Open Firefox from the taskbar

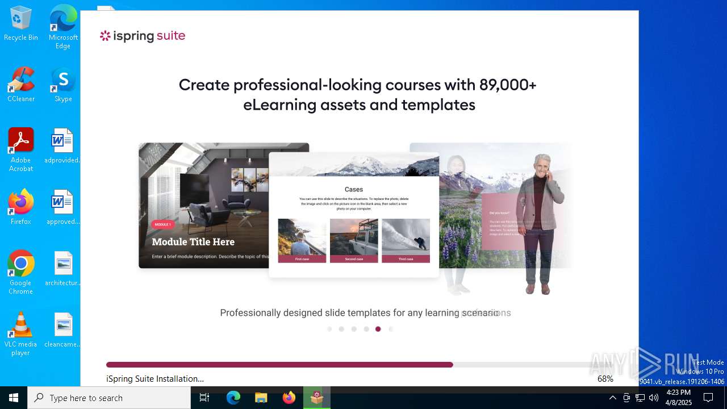[289, 398]
